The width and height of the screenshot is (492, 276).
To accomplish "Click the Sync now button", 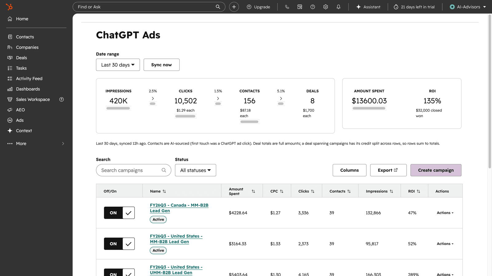I will tap(161, 65).
